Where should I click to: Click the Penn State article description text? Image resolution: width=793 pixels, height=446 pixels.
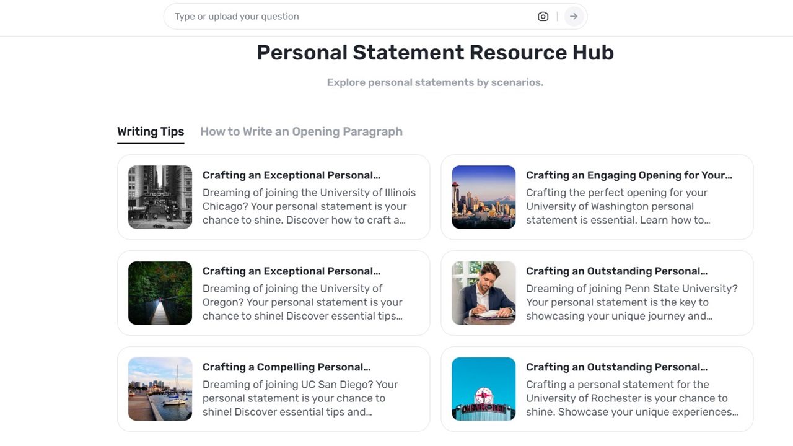tap(631, 302)
